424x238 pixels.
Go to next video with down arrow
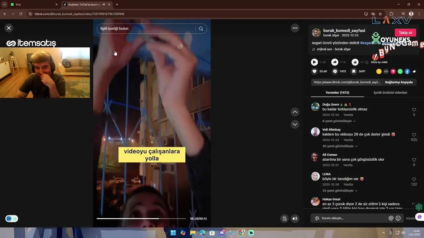coord(295,124)
